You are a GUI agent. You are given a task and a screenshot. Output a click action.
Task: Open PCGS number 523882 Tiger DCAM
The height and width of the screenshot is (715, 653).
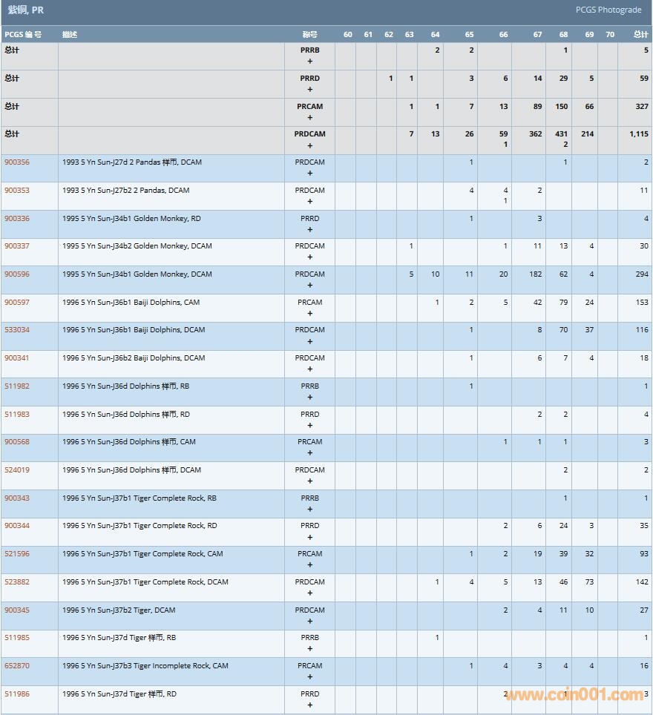pos(17,582)
